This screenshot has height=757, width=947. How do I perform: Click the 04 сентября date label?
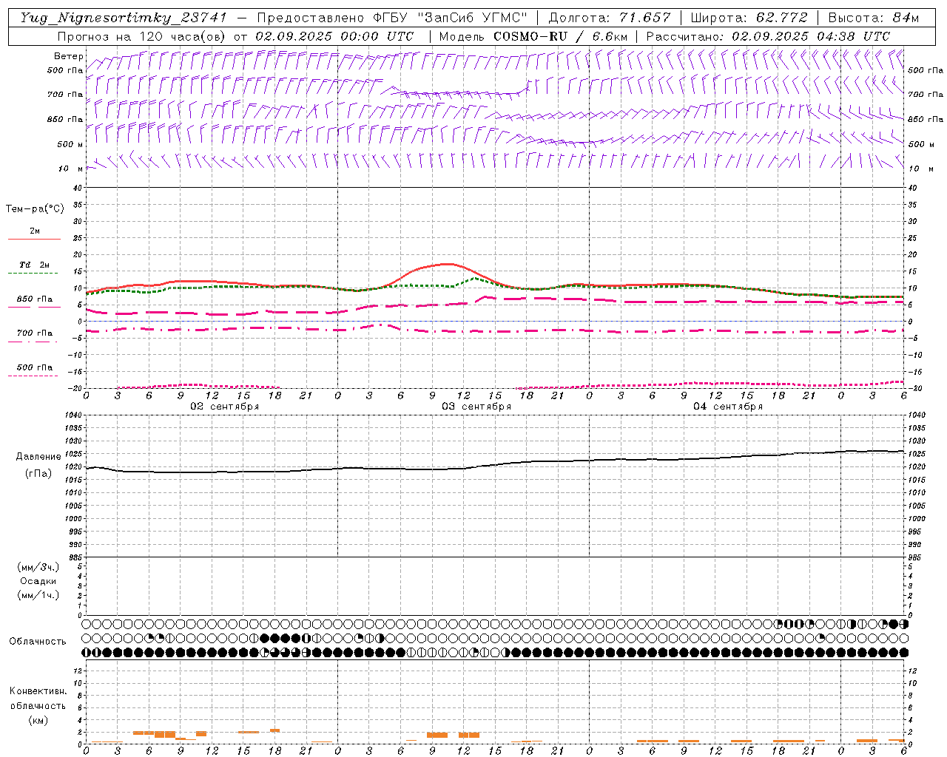(728, 407)
